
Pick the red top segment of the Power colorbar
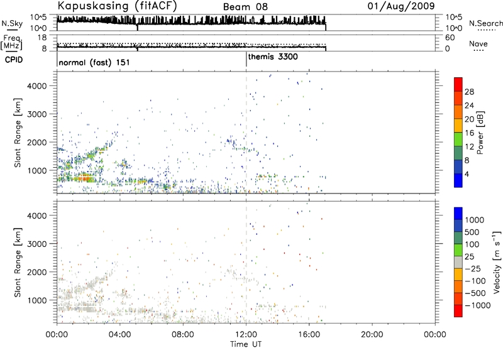[458, 84]
